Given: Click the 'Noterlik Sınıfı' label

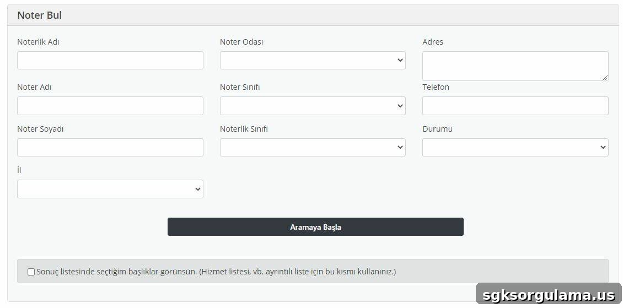Looking at the screenshot, I should click(244, 129).
